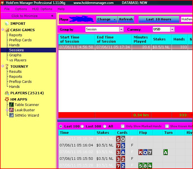
Task: Open Leak Buster app icon
Action: [11, 110]
